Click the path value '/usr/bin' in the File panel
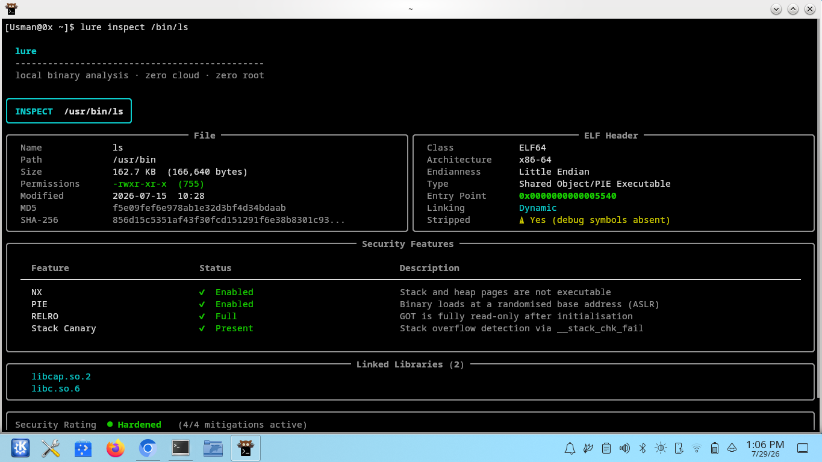This screenshot has width=822, height=462. click(134, 160)
